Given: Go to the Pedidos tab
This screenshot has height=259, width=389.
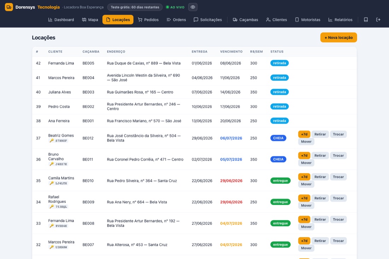Looking at the screenshot, I should point(148,19).
